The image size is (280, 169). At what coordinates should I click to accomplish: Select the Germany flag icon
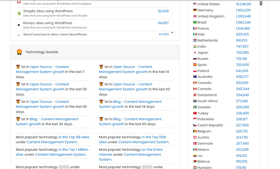(x=195, y=10)
